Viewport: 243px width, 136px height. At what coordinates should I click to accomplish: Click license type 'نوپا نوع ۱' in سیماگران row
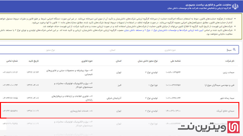click(x=153, y=85)
